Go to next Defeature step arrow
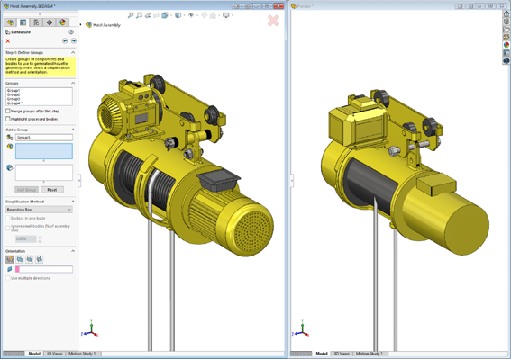This screenshot has width=511, height=359. [74, 40]
